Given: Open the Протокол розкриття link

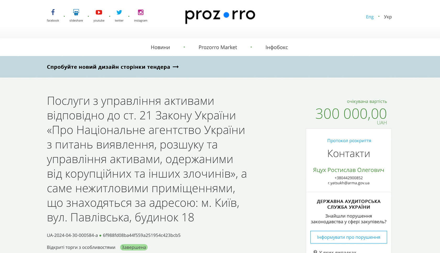Looking at the screenshot, I should (x=349, y=141).
